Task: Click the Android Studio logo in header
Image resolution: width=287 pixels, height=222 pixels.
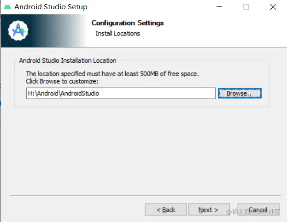Action: [x=18, y=30]
